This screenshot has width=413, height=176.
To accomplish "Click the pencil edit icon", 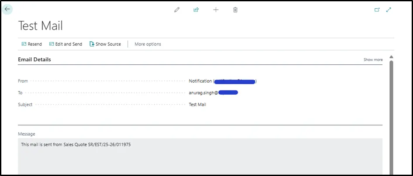I will (x=177, y=10).
